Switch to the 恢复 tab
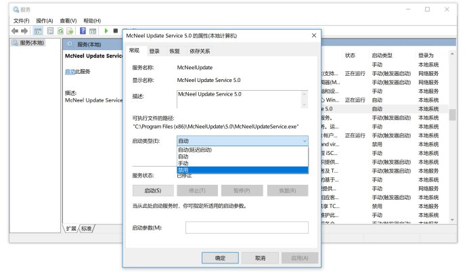Viewport: 467px width, 279px height. click(175, 51)
